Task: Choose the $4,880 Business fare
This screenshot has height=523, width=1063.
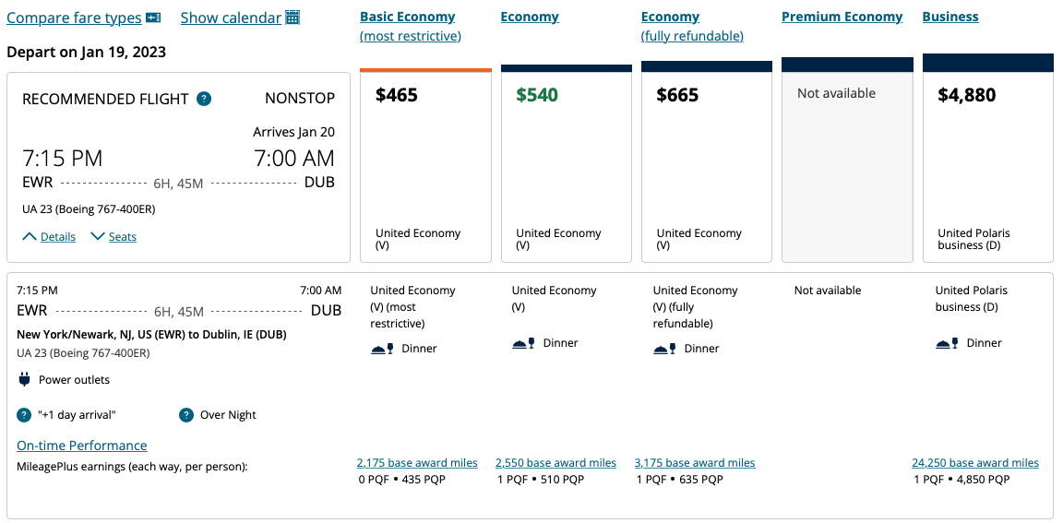Action: coord(987,166)
